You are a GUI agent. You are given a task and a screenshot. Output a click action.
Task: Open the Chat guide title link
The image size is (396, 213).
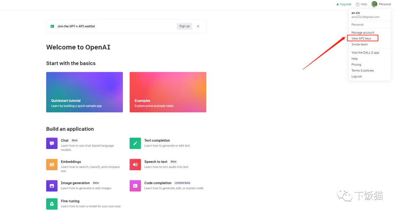[x=65, y=141]
